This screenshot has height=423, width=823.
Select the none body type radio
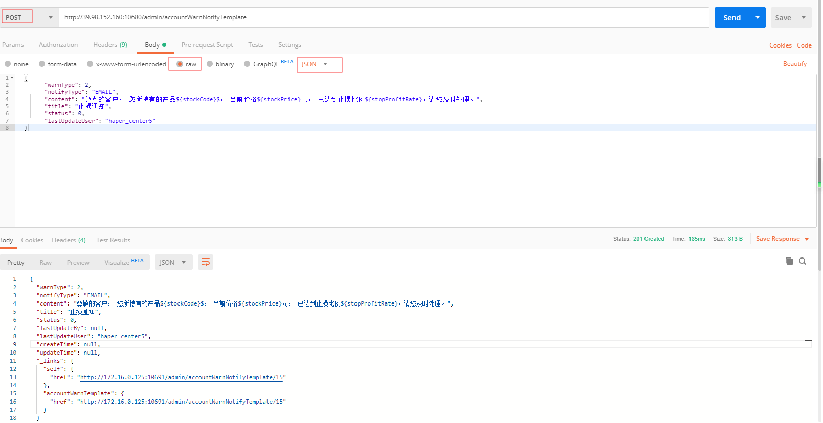[x=8, y=64]
